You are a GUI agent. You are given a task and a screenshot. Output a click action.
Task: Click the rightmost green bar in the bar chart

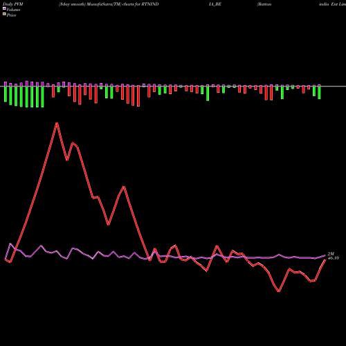(319, 93)
